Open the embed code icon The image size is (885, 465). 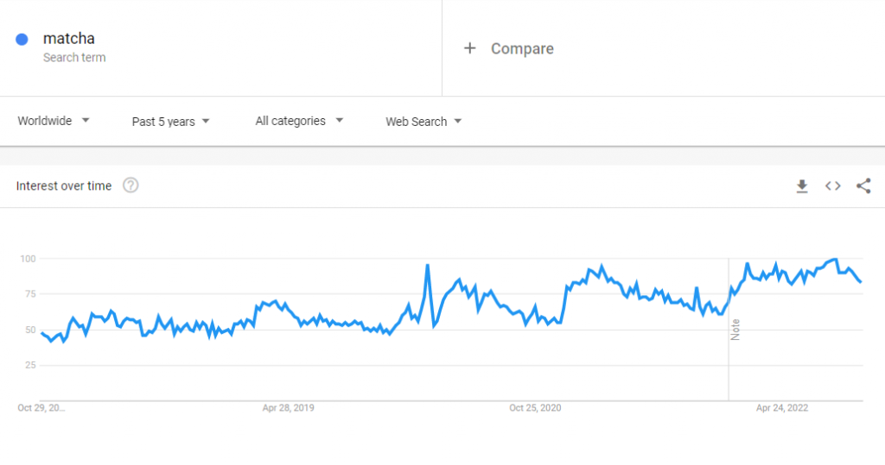click(x=832, y=186)
